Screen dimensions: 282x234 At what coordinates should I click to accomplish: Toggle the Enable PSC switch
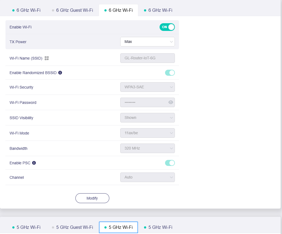tap(170, 163)
